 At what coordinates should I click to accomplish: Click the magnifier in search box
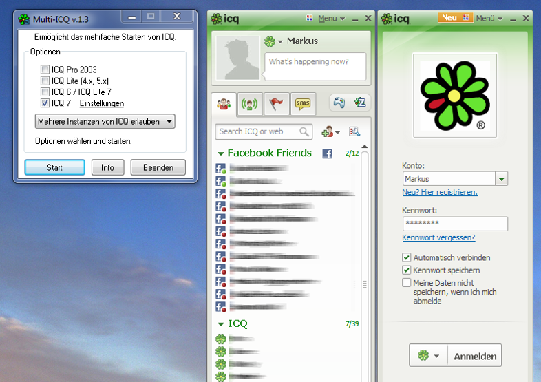(304, 131)
